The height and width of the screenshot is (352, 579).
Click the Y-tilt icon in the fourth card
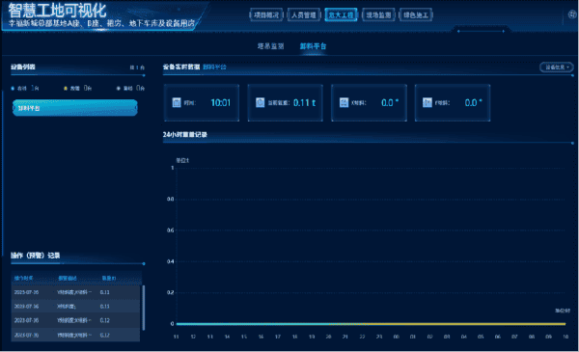pos(427,102)
